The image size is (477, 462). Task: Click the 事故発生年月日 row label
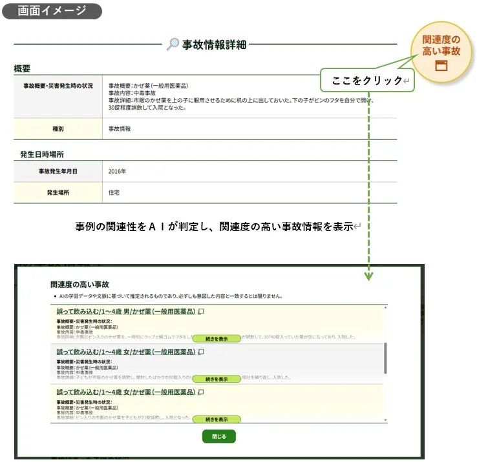[58, 171]
